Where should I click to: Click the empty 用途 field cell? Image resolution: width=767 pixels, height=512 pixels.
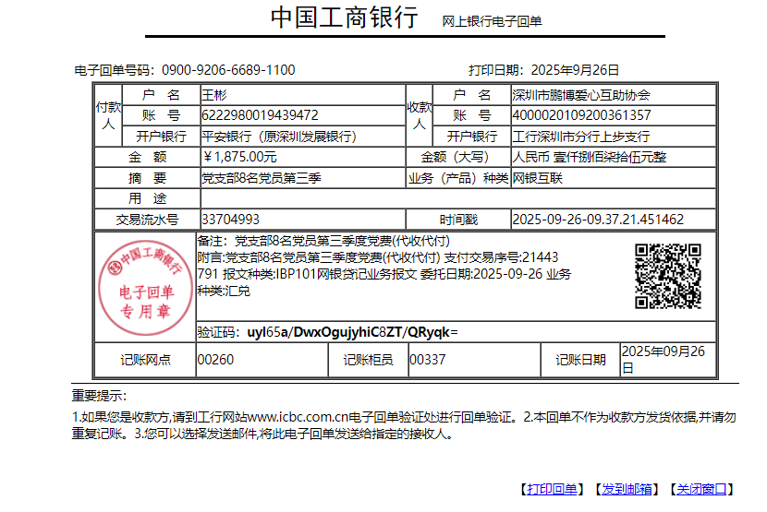pos(457,198)
